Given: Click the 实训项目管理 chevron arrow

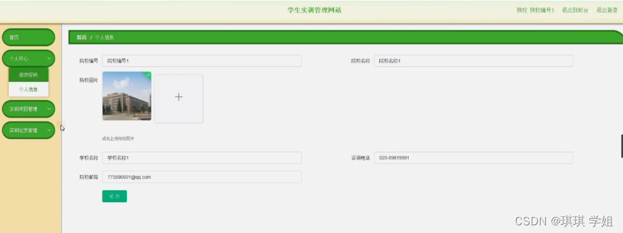Looking at the screenshot, I should (48, 109).
